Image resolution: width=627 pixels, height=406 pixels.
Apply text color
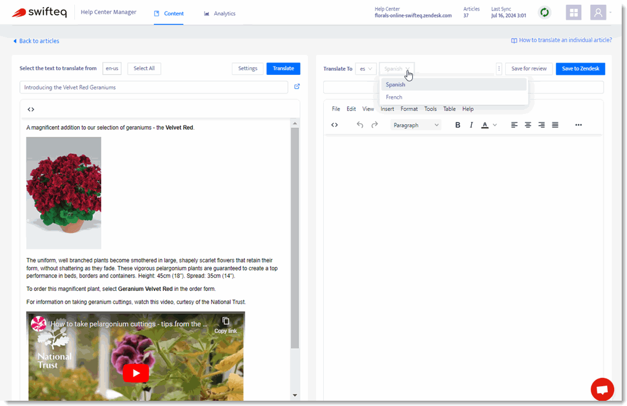(x=485, y=125)
